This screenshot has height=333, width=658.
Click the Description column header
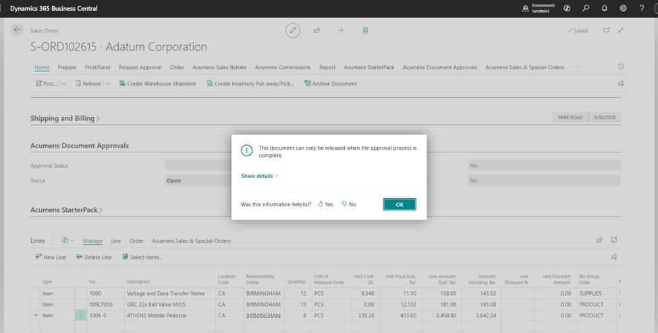pos(138,282)
